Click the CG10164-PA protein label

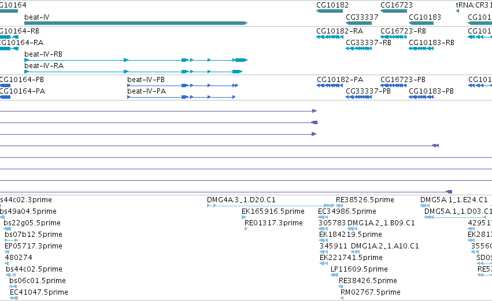point(23,91)
